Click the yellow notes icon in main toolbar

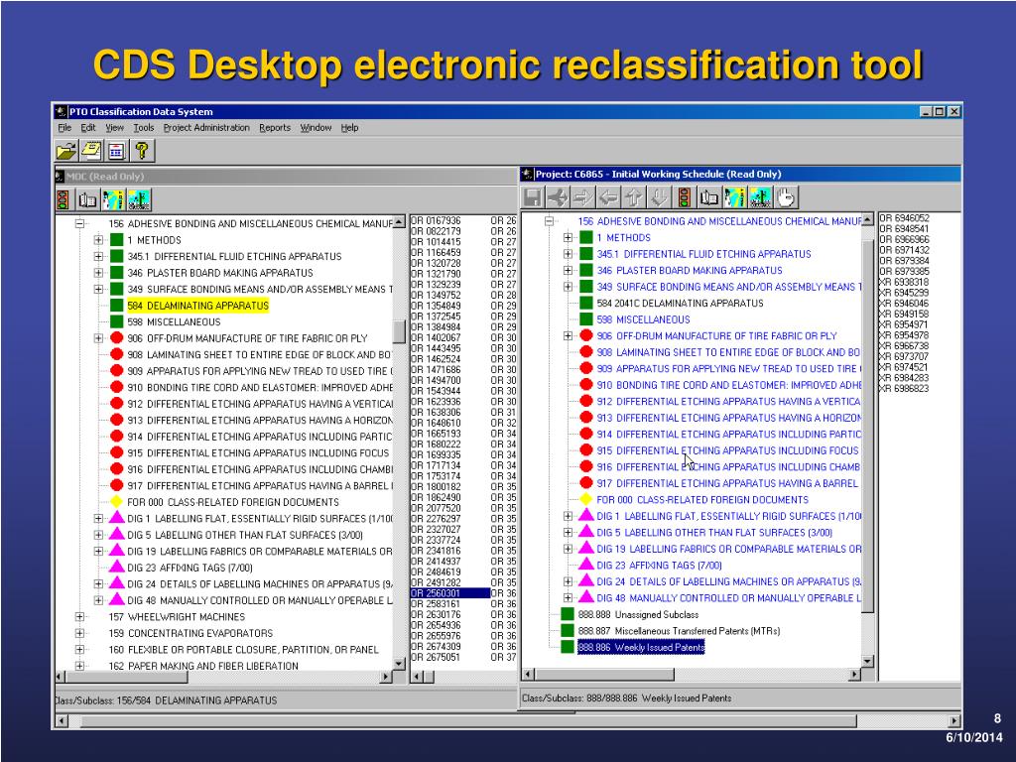pos(91,151)
